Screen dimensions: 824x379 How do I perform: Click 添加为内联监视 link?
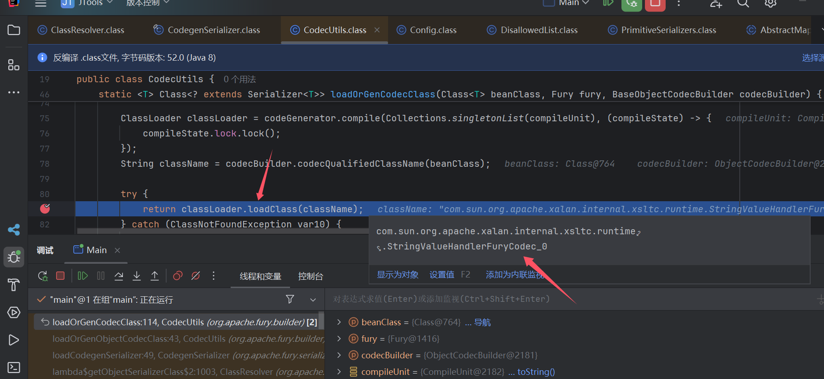coord(515,275)
